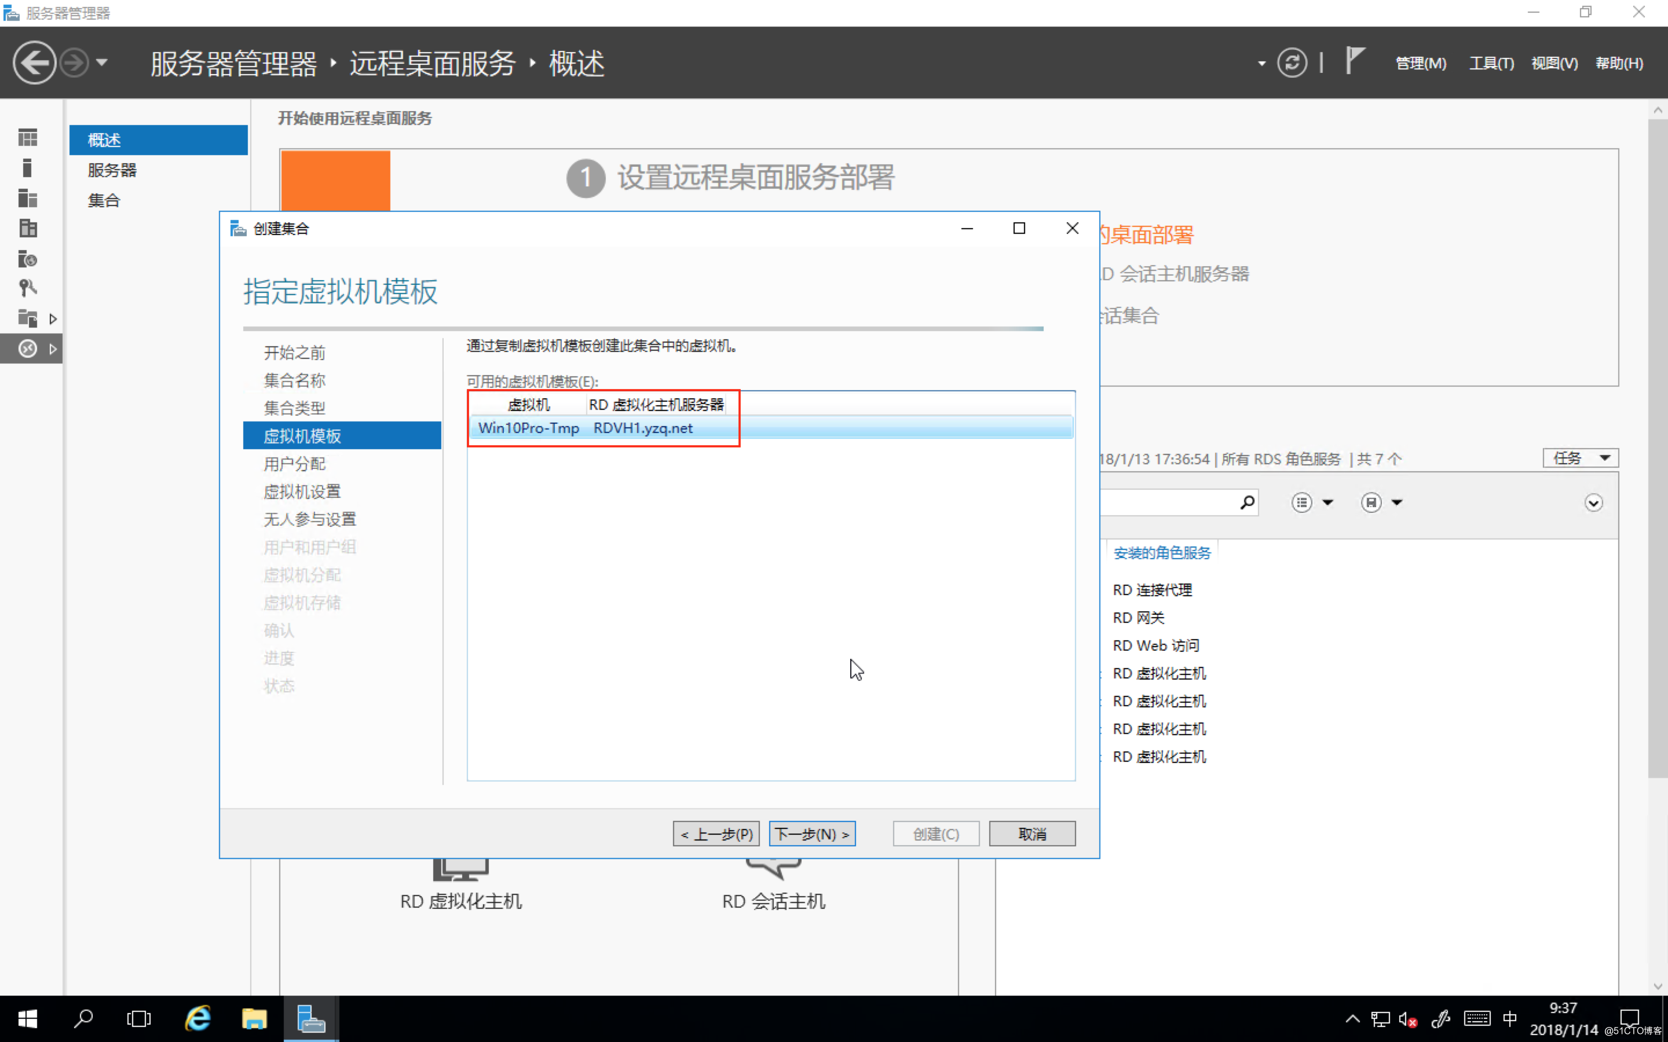Launch Internet Explorer from the taskbar
The image size is (1668, 1042).
point(198,1019)
